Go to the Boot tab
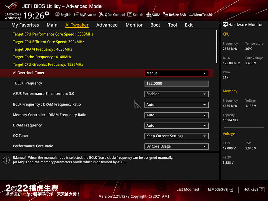This screenshot has width=268, height=201. click(x=155, y=25)
